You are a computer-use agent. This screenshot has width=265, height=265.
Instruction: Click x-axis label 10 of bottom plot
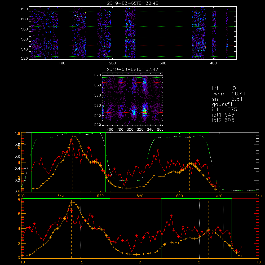pyautogui.click(x=259, y=262)
